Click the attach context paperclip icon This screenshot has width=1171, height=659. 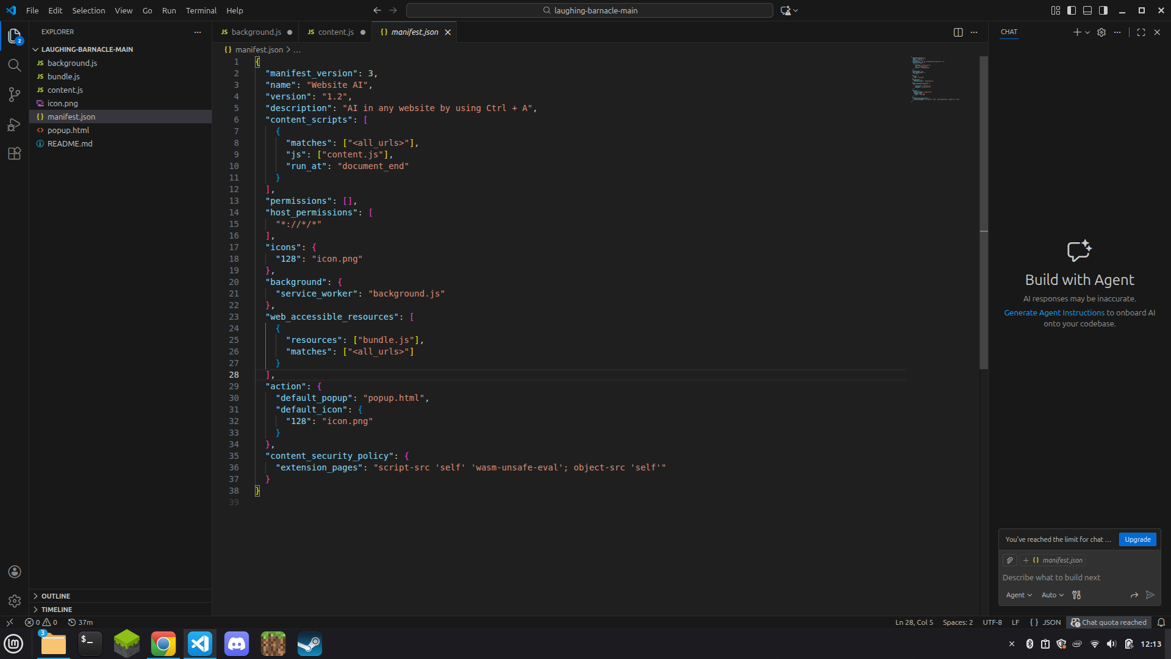pyautogui.click(x=1009, y=560)
